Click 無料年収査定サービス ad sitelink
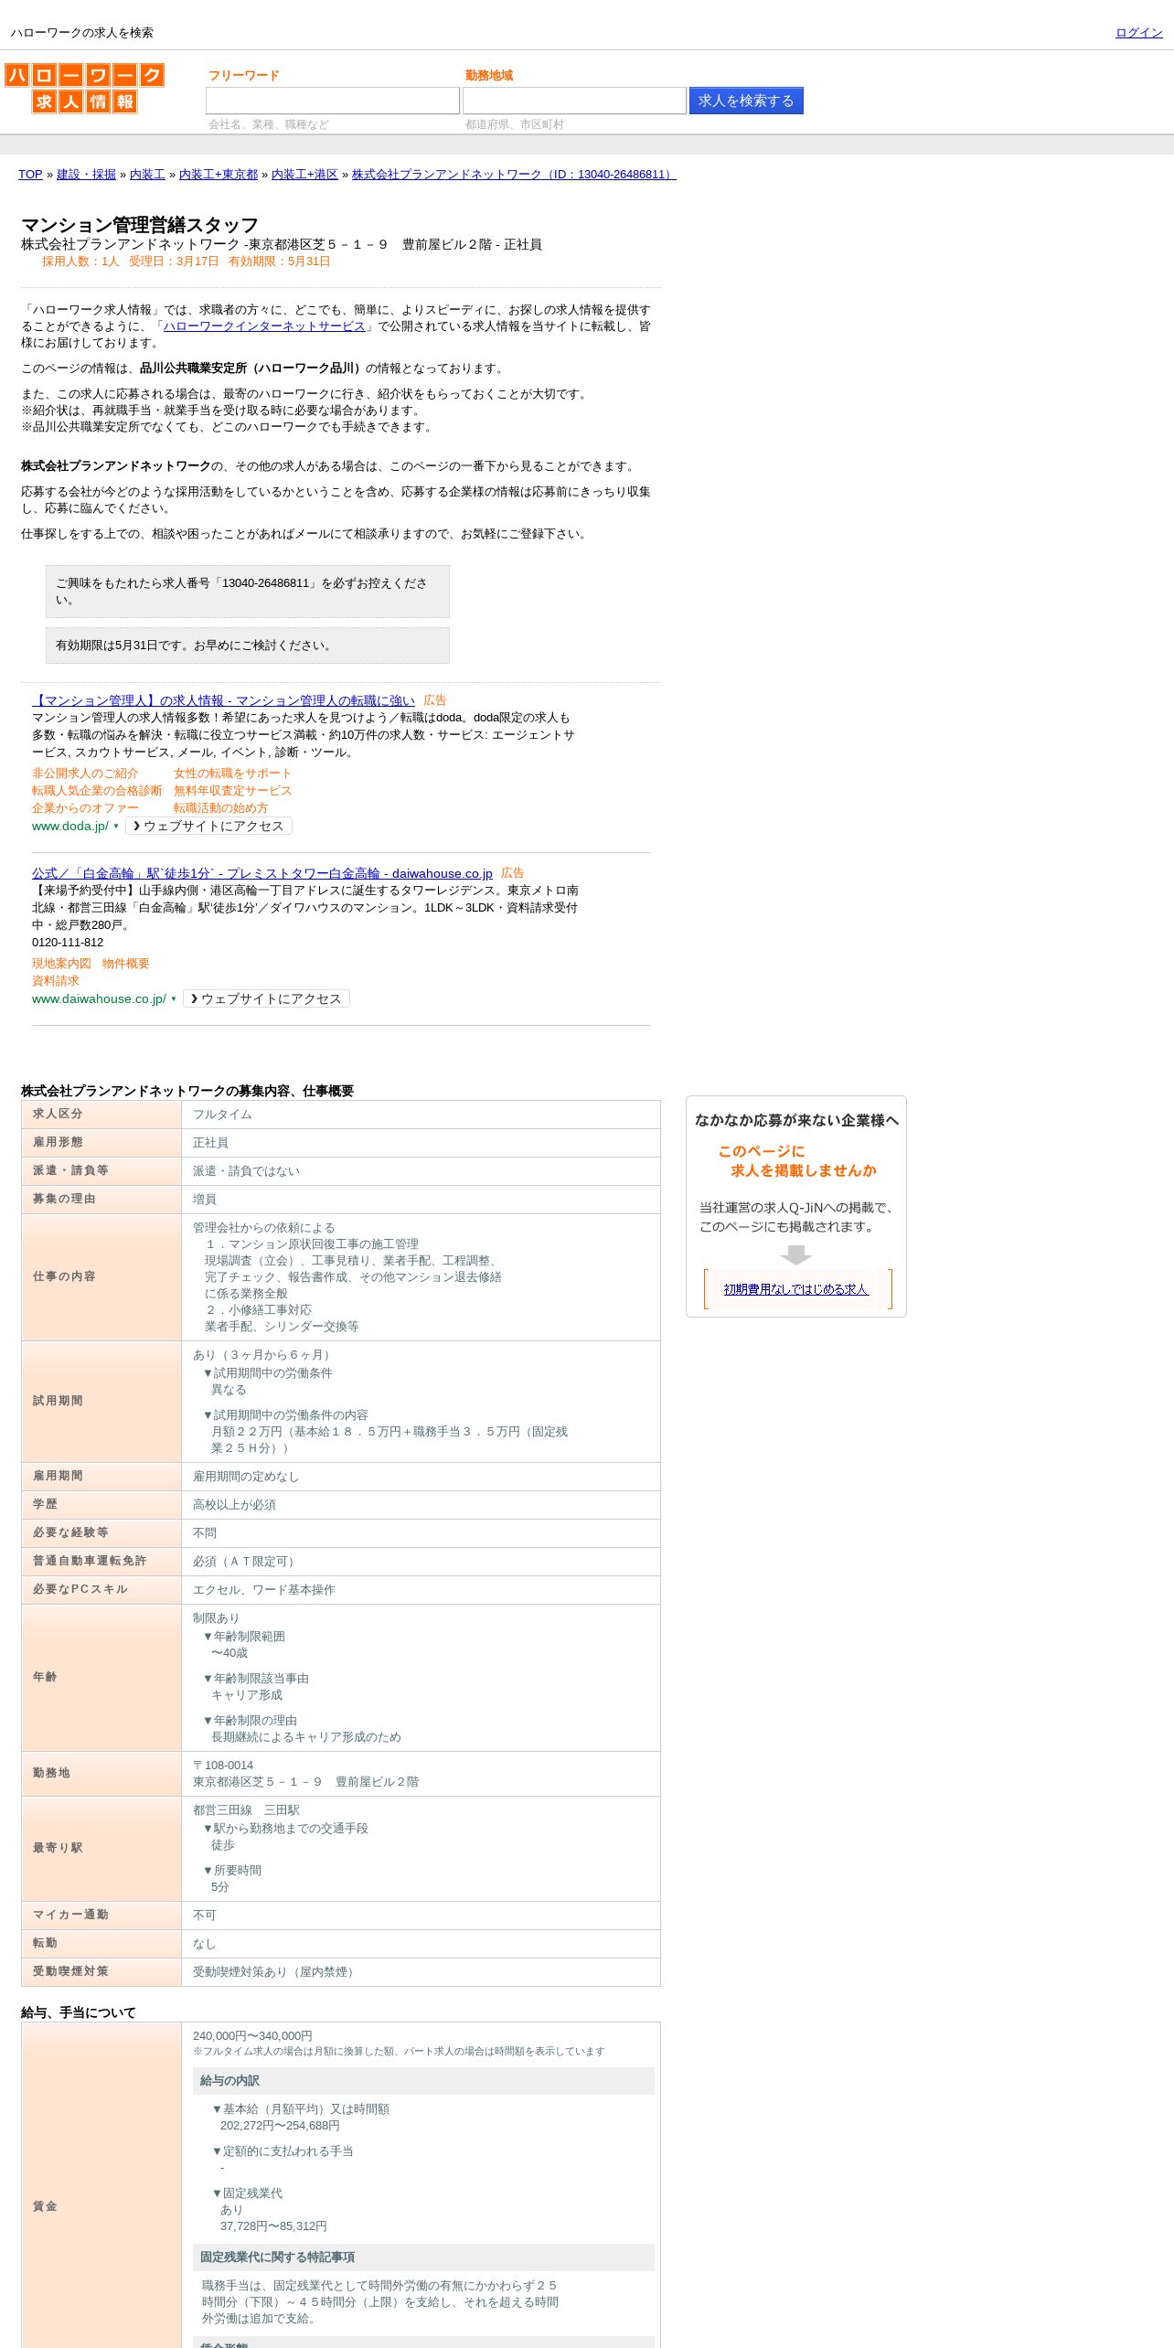Screen dimensions: 1174x2348 pos(232,791)
